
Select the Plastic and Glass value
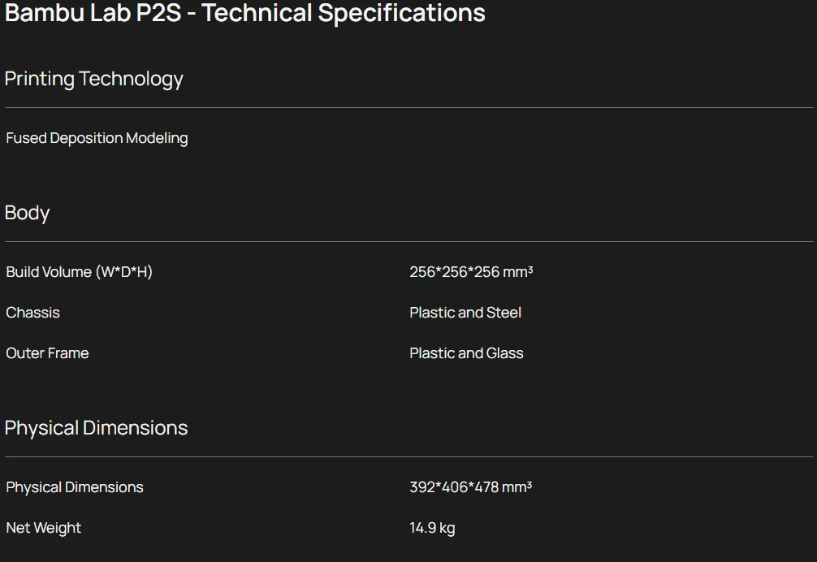tap(466, 353)
